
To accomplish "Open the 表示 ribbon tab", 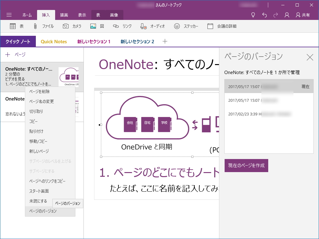I will tap(82, 15).
